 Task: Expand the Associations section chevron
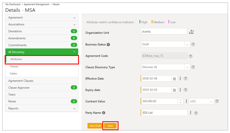[74, 25]
